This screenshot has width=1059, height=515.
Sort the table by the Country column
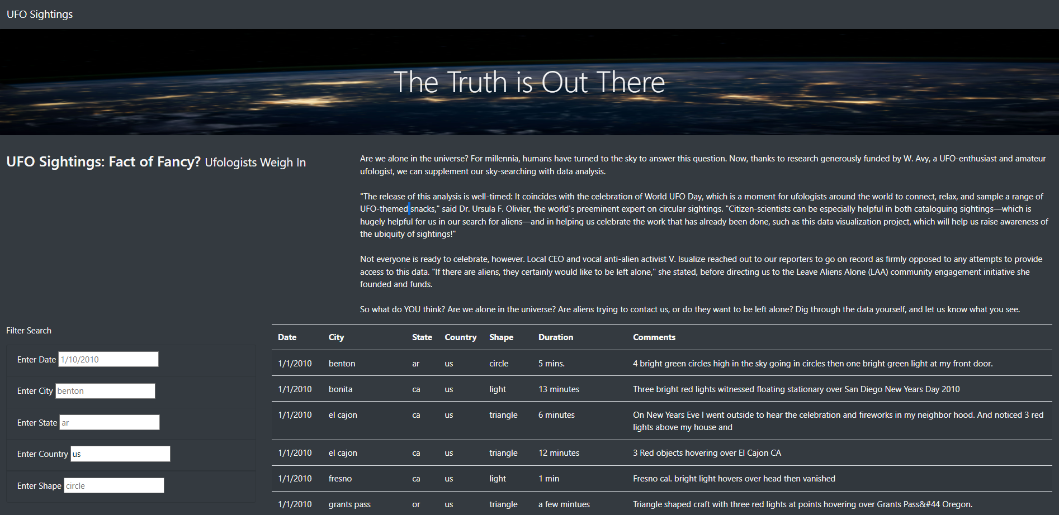(460, 337)
